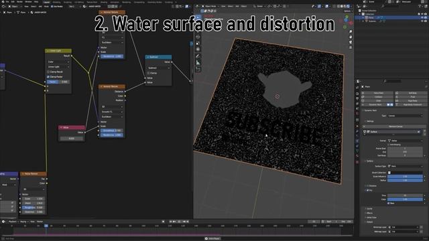This screenshot has width=429, height=241.
Task: Open the Marker menu in timeline
Action: 40,222
